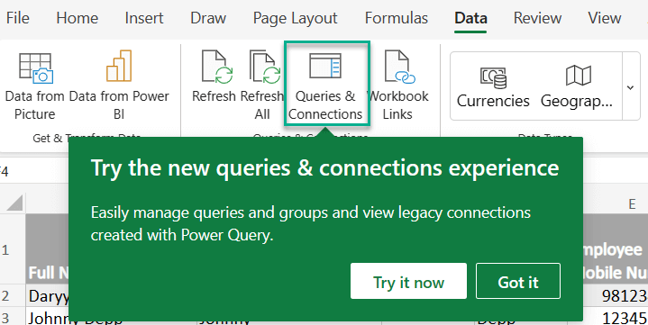The image size is (648, 325).
Task: Click the Refresh button icon
Action: 216,67
